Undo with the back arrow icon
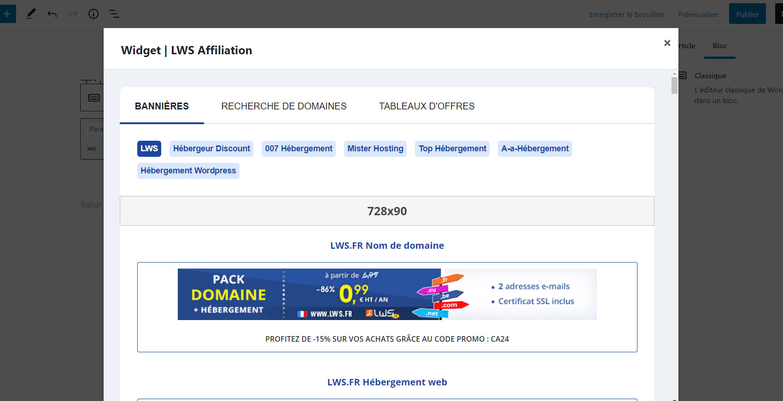Screen dimensions: 783x401 coord(52,14)
